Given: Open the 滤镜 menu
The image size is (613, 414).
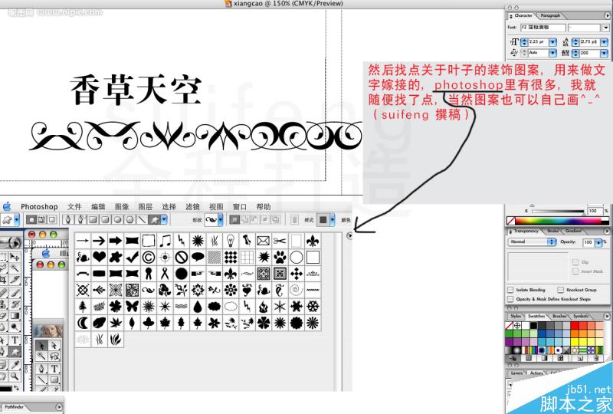Looking at the screenshot, I should (192, 206).
